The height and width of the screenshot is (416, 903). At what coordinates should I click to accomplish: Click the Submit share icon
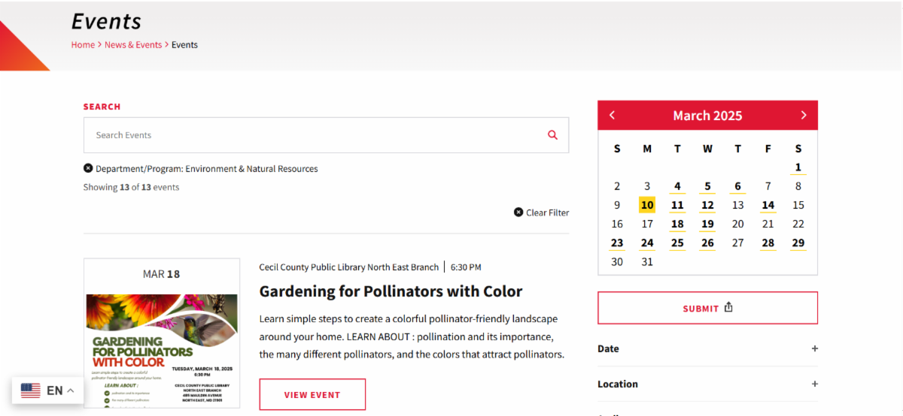(728, 307)
